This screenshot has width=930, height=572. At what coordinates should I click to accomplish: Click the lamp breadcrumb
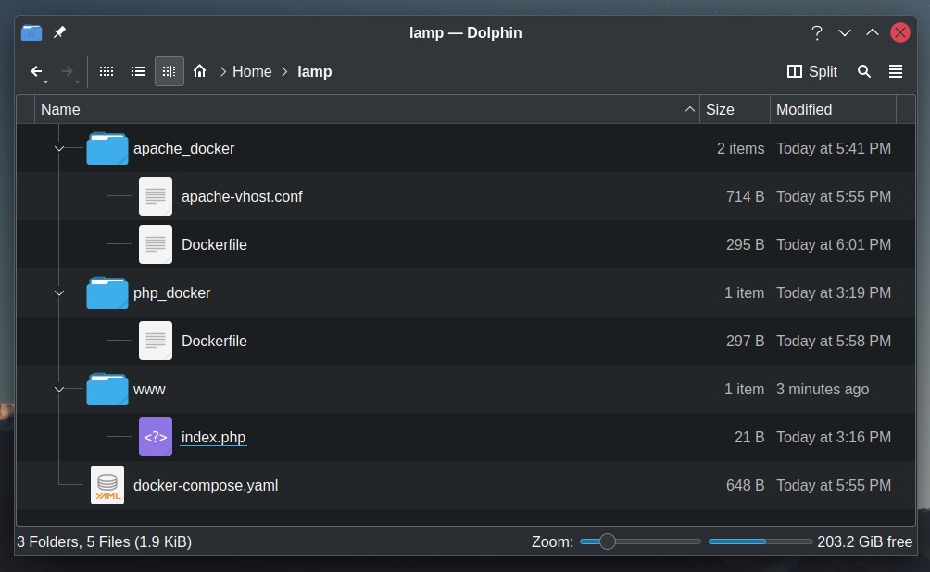tap(314, 71)
